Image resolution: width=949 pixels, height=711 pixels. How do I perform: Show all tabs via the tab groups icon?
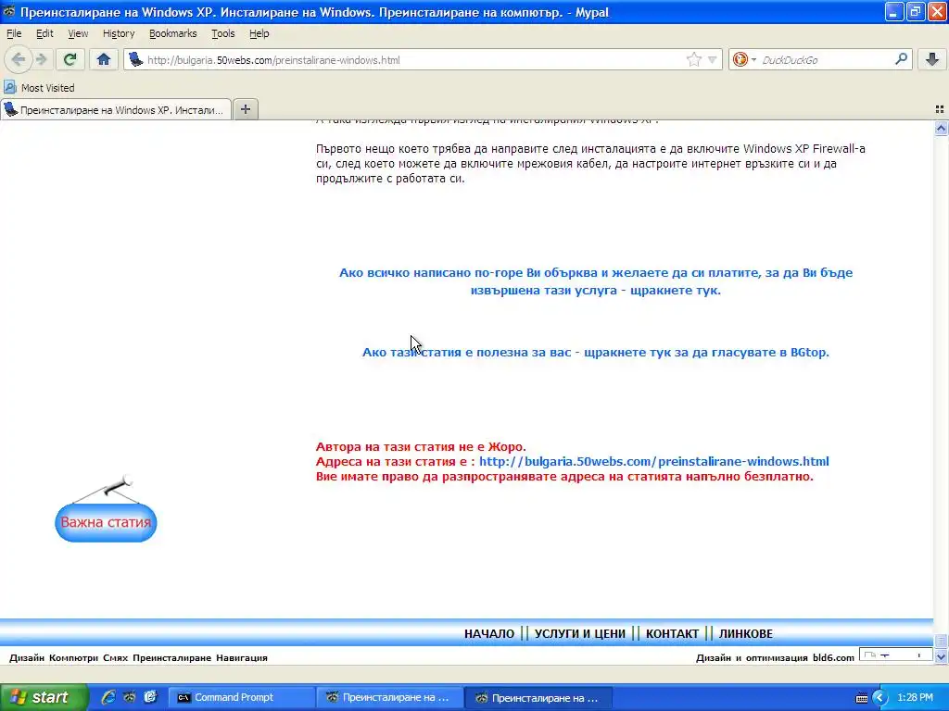coord(940,109)
